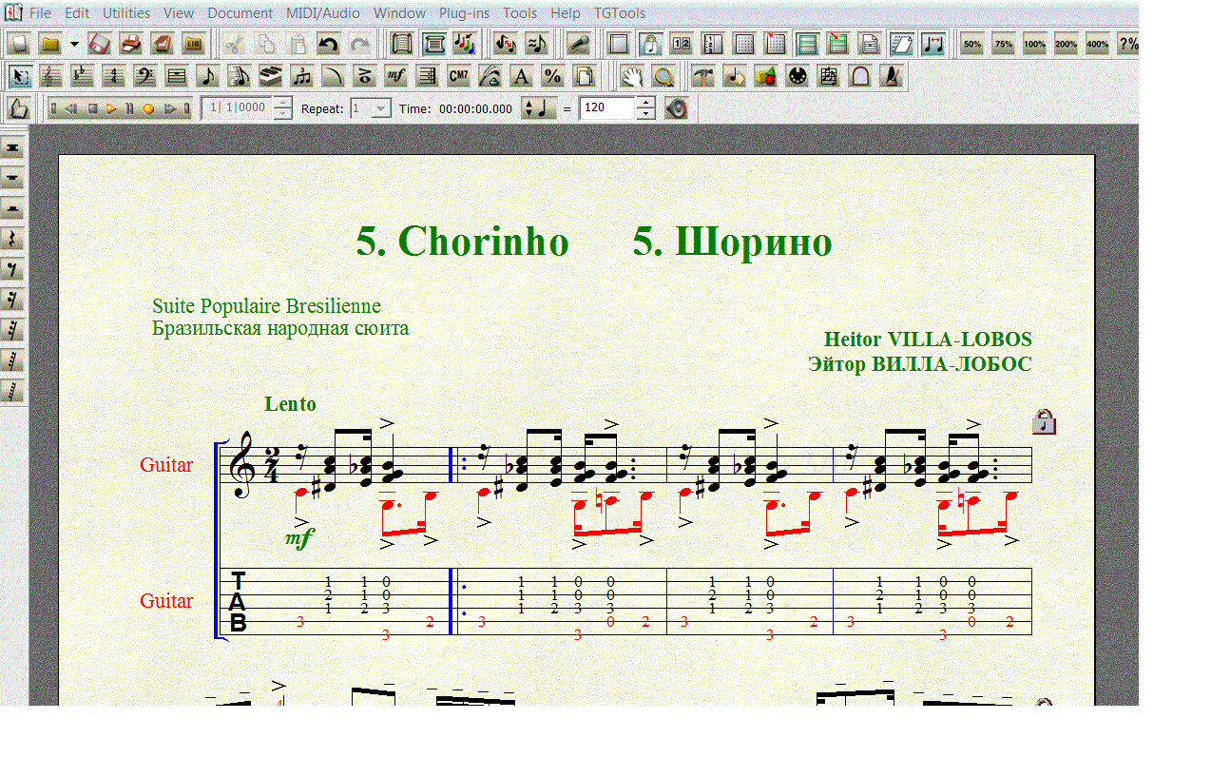Viewport: 1211px width, 777px height.
Task: Click the Save floppy disk icon
Action: click(101, 44)
